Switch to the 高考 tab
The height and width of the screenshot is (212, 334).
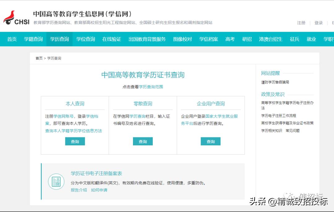[x=229, y=39]
